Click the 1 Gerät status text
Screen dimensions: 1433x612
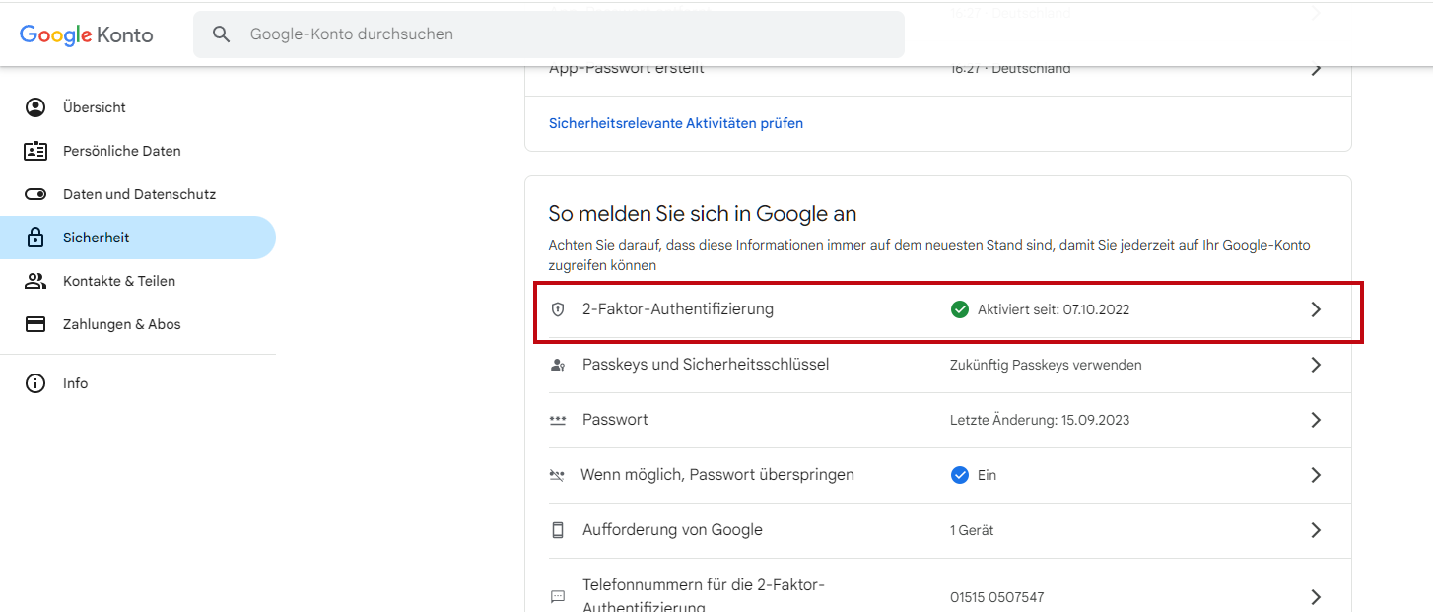[972, 530]
